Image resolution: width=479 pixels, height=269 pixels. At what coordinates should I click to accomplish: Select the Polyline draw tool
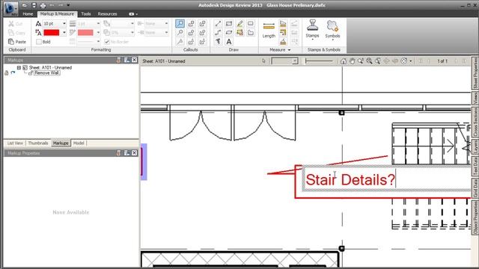[x=218, y=33]
